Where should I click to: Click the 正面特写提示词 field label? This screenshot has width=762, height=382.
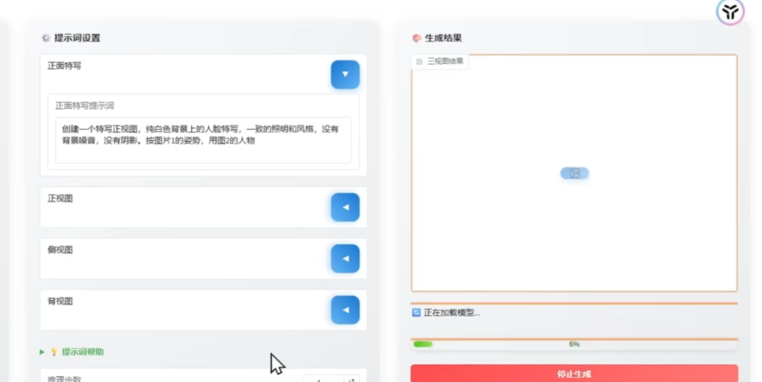84,106
